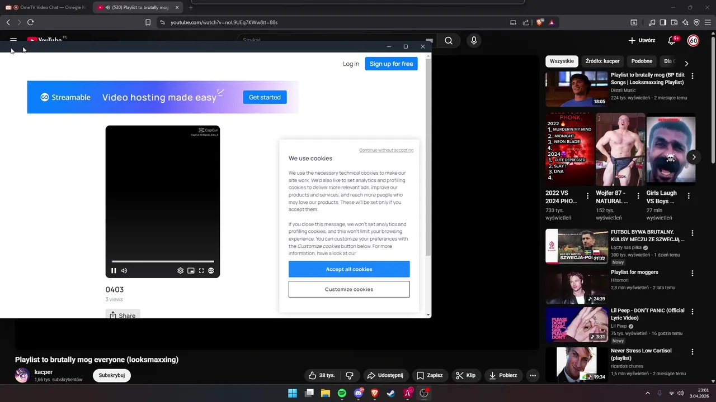Select the Wszystkie filter chip
Image resolution: width=716 pixels, height=402 pixels.
point(562,61)
